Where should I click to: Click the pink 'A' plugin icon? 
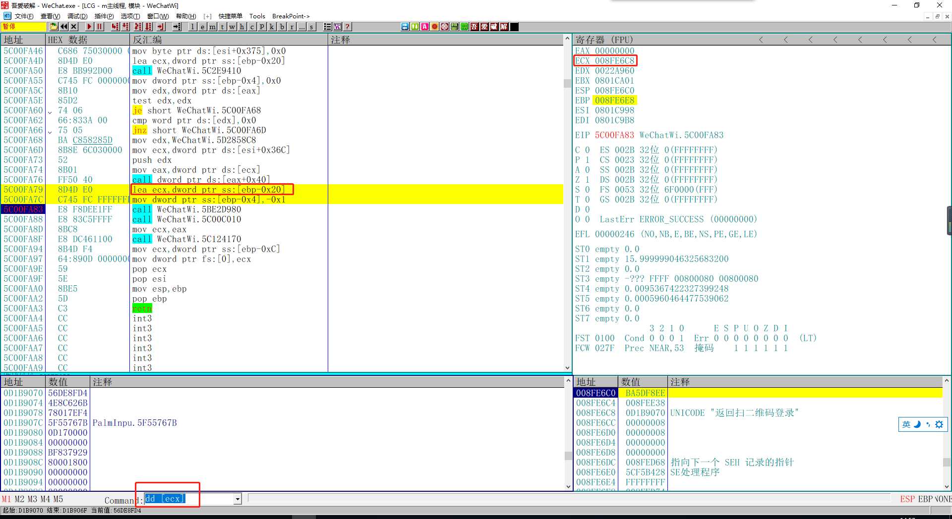[x=424, y=27]
